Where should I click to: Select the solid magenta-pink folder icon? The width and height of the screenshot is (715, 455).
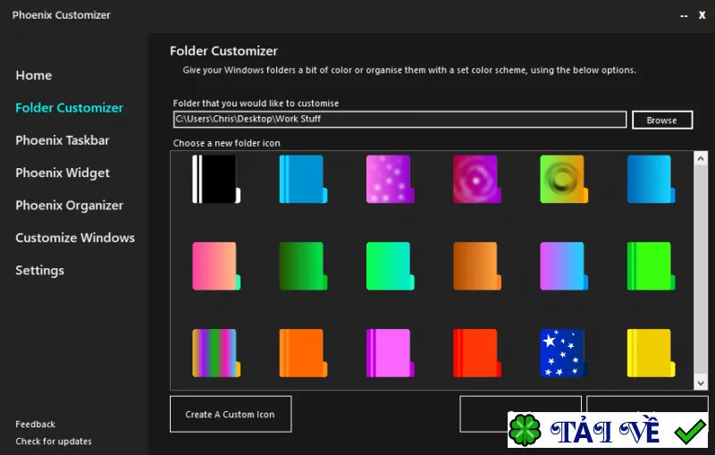[x=391, y=353]
